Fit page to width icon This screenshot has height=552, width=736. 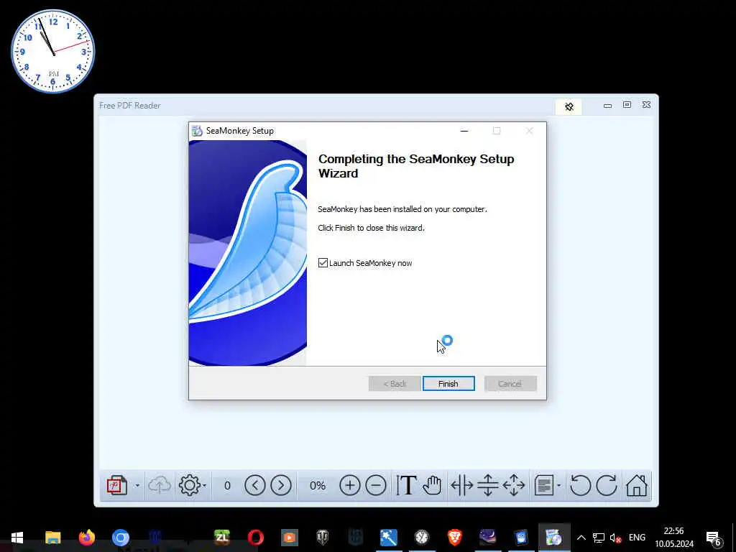point(462,485)
